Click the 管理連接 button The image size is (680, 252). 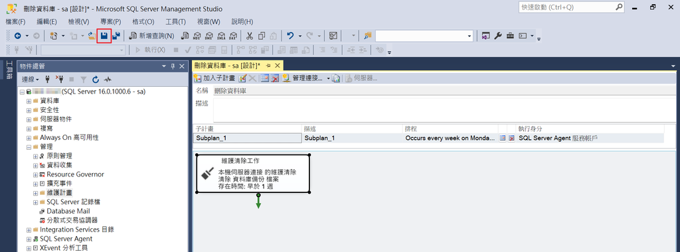click(x=303, y=78)
